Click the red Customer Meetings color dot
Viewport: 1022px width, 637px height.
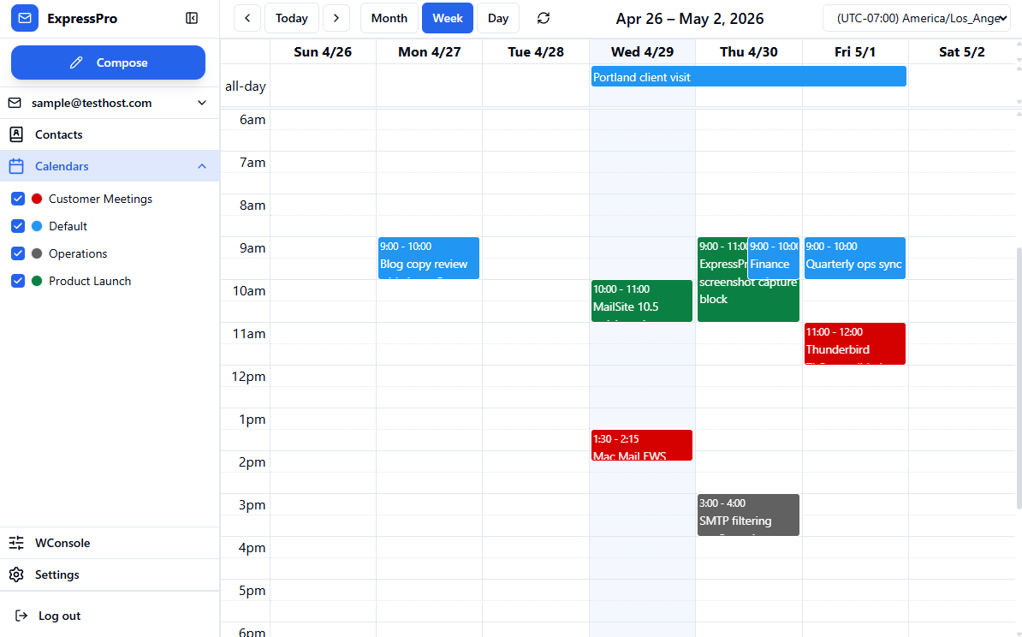(x=37, y=199)
